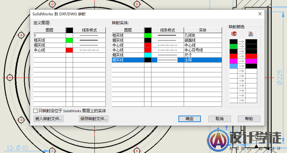Select the 细实线 layer in 定义图层

[x=50, y=45]
